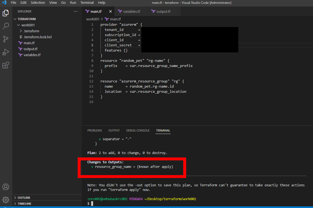Open the Terminal menu
Screen dimensions: 313x208
point(87,3)
